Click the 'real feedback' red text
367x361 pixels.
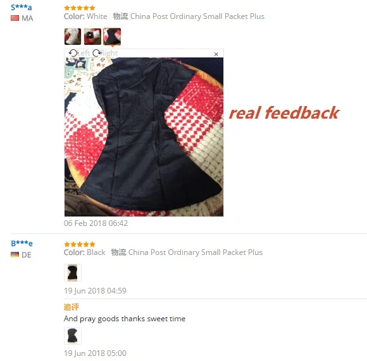point(284,112)
